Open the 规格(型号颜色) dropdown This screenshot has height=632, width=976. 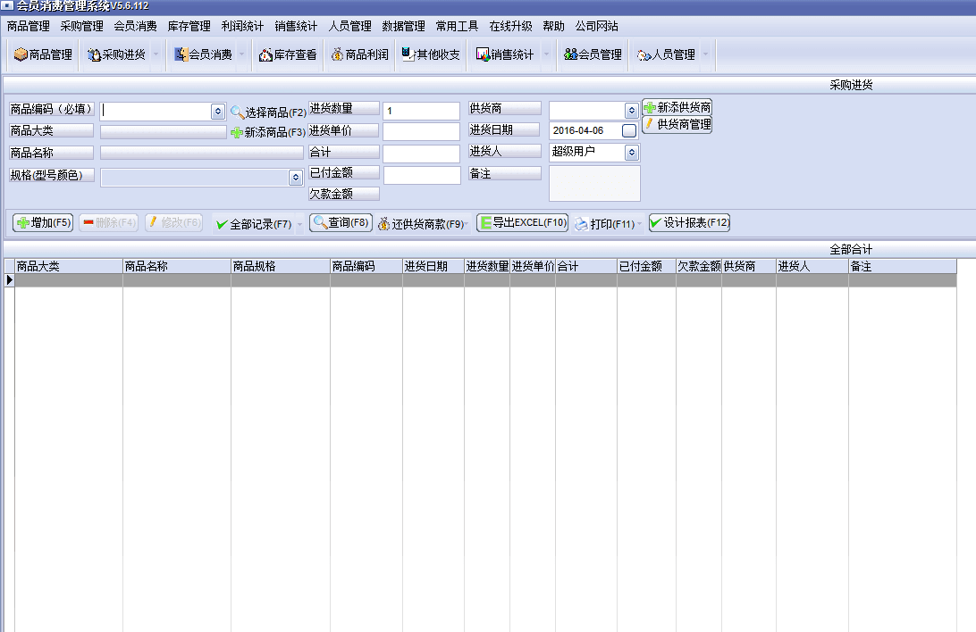[296, 178]
